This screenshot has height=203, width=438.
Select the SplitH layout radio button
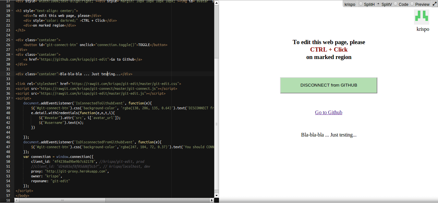[361, 4]
